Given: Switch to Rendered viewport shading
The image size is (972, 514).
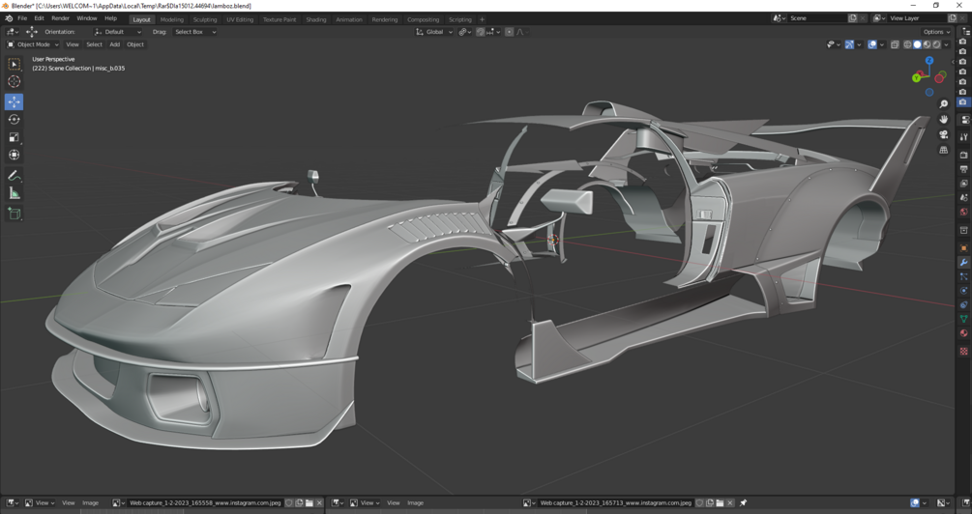Looking at the screenshot, I should click(x=936, y=44).
